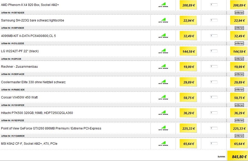The height and width of the screenshot is (161, 248).
Task: Focus quantity field for AMD Phenom II X4 920
Action: (x=214, y=5)
